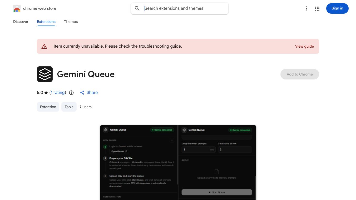Viewport: 356px width, 200px height.
Task: Open the View guide link
Action: 304,46
